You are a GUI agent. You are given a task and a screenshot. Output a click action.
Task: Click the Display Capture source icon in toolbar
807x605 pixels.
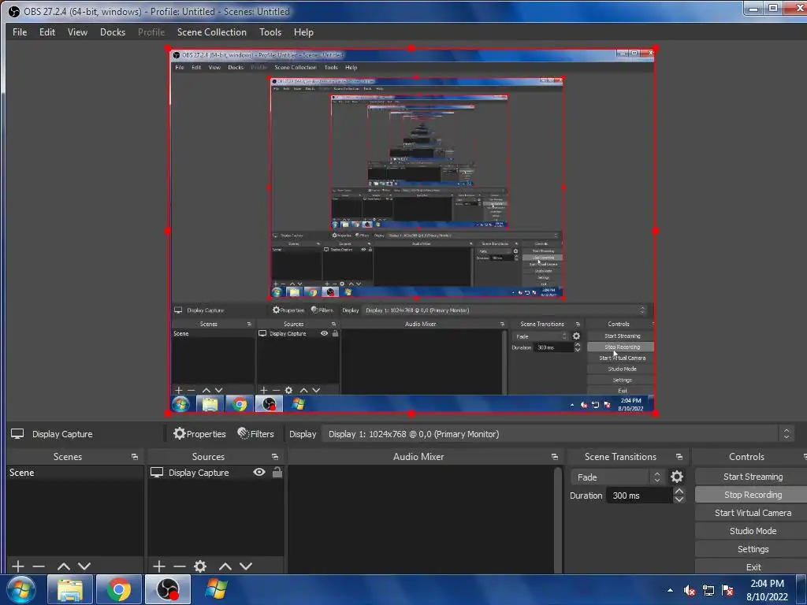[x=17, y=434]
